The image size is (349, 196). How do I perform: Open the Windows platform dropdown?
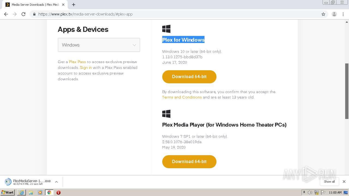coord(99,45)
